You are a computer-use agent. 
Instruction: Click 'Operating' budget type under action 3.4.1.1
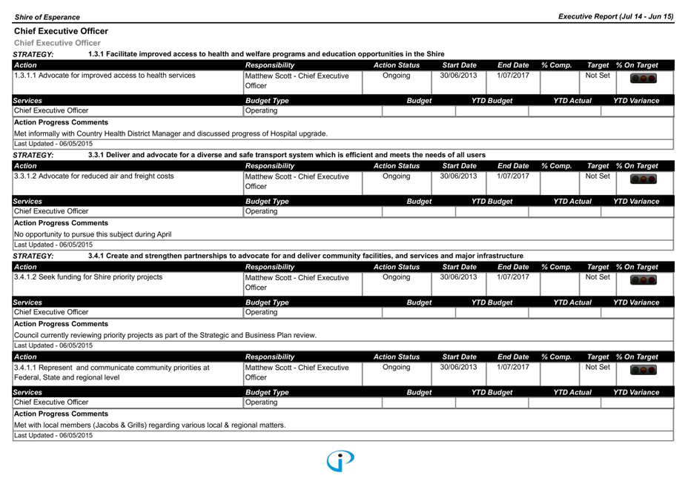point(261,402)
